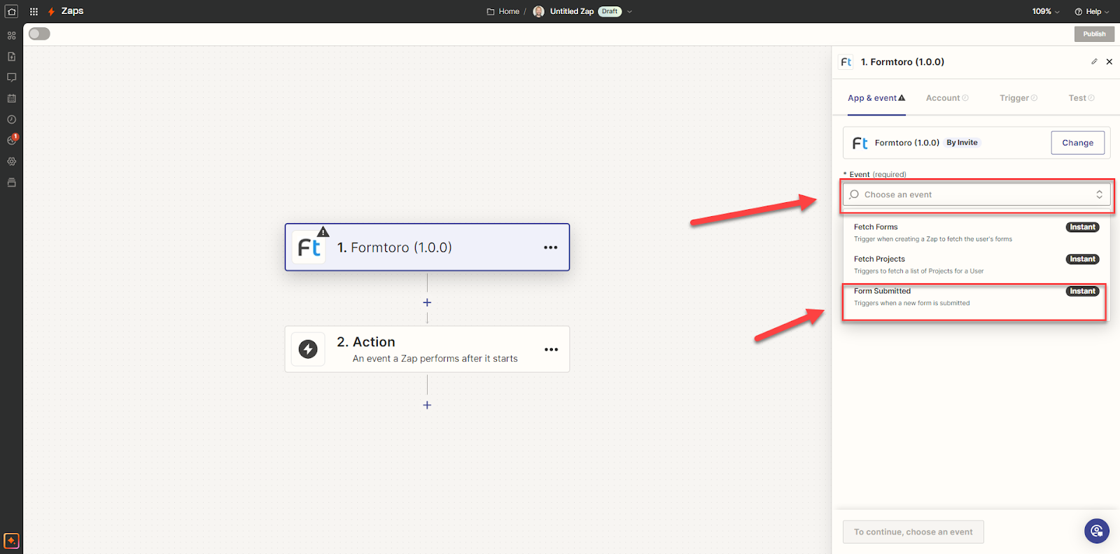Click the warning triangle on Formtoro step
The height and width of the screenshot is (554, 1120).
click(323, 232)
